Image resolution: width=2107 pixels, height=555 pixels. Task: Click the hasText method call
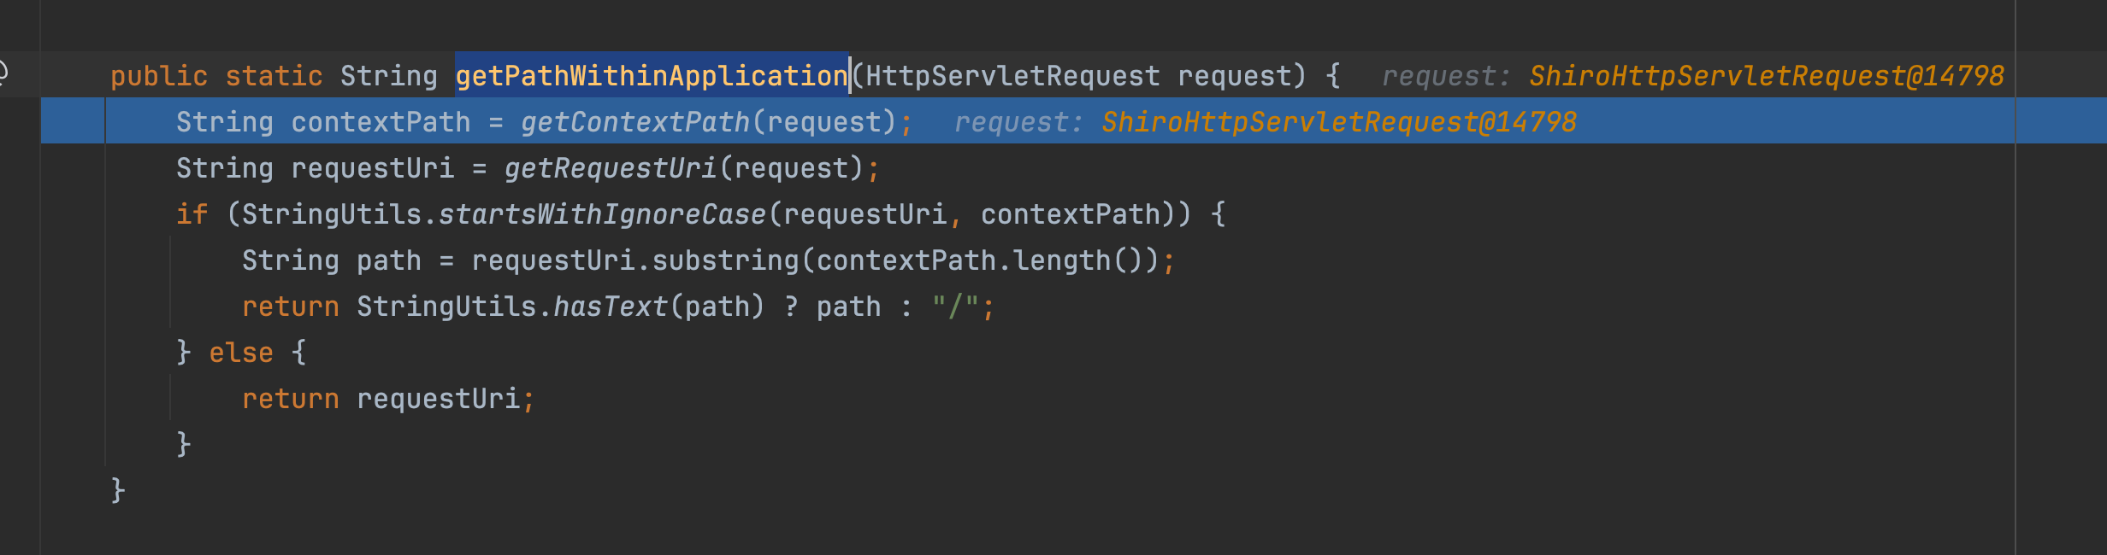click(x=611, y=307)
